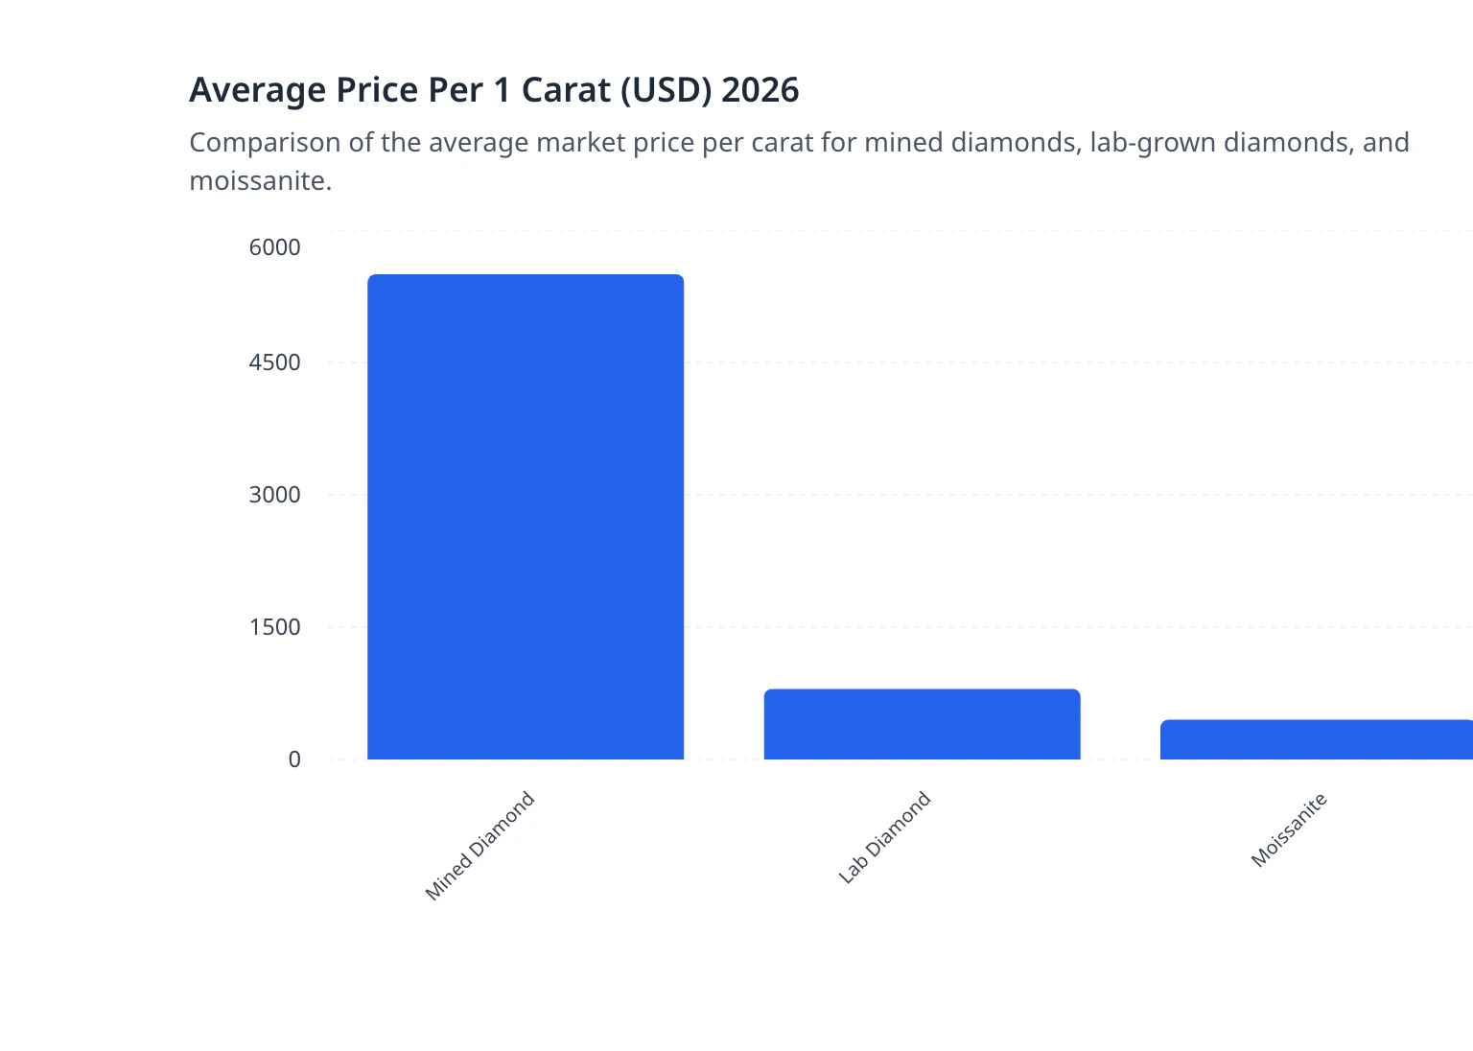Select the Mined Diamond bar
Screen dimensions: 1473x1051
(526, 518)
